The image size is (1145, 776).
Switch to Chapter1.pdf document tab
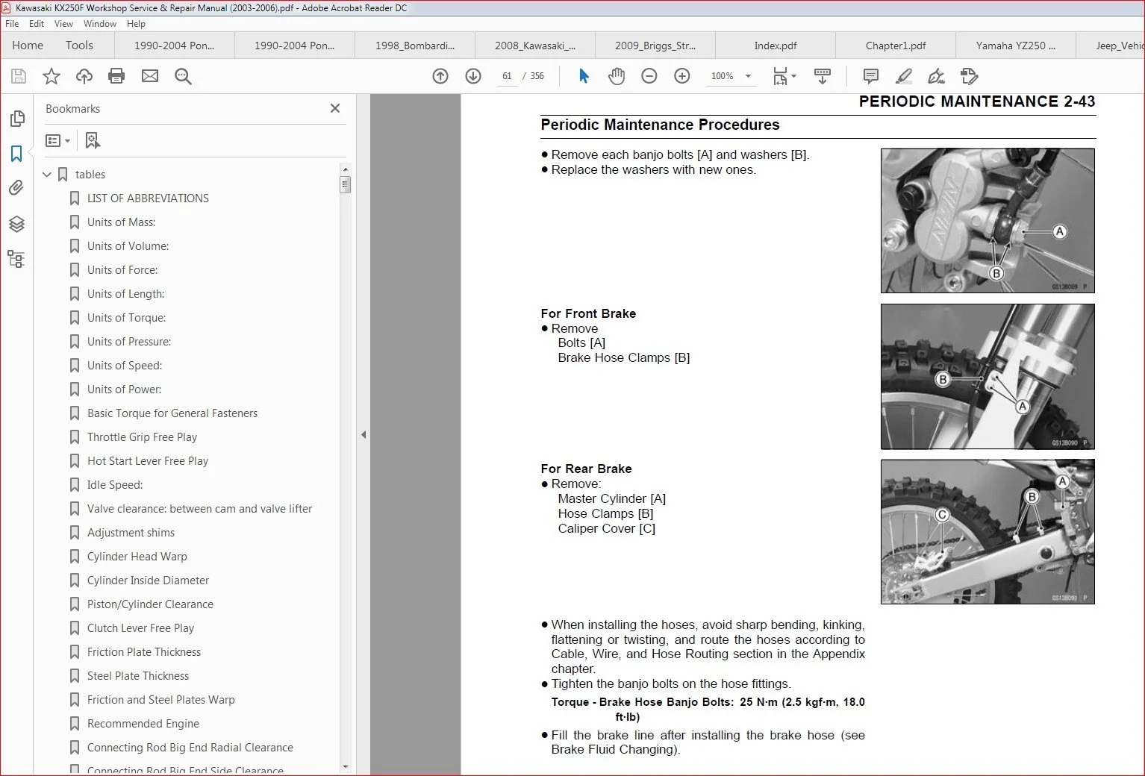point(896,46)
